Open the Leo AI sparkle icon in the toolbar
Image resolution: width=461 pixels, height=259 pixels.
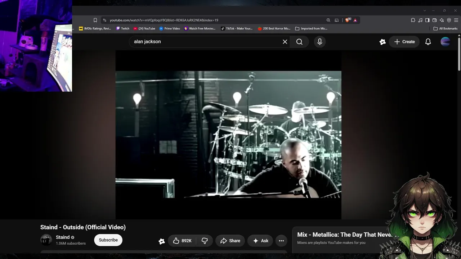tap(442, 20)
